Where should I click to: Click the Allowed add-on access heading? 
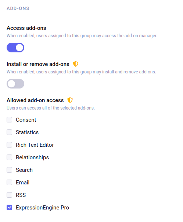(35, 100)
